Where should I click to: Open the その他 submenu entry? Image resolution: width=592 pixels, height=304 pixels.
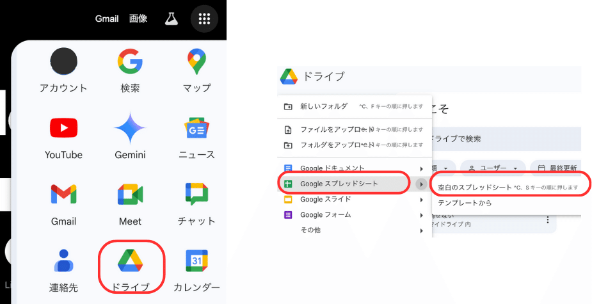pyautogui.click(x=355, y=230)
